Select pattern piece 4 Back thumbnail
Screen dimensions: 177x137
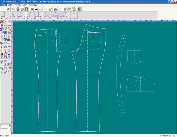[30, 16]
